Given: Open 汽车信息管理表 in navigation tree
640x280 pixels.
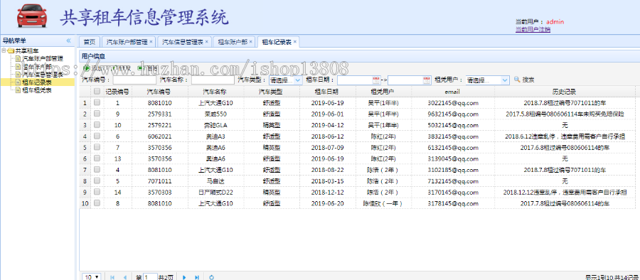Looking at the screenshot, I should pyautogui.click(x=43, y=75).
